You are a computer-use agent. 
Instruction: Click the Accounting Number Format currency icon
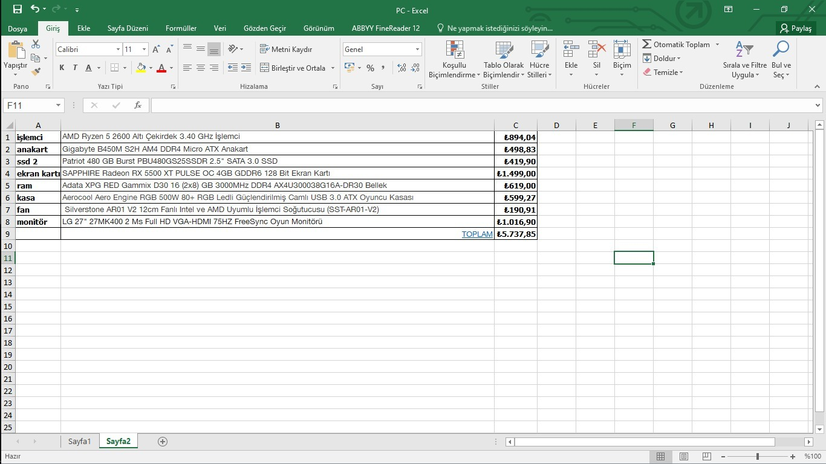point(349,68)
